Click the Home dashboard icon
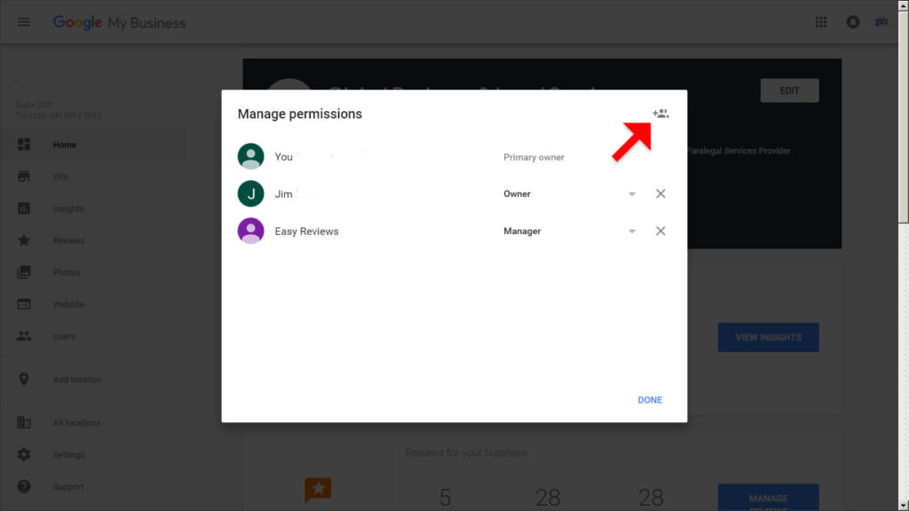Image resolution: width=909 pixels, height=511 pixels. (x=24, y=145)
